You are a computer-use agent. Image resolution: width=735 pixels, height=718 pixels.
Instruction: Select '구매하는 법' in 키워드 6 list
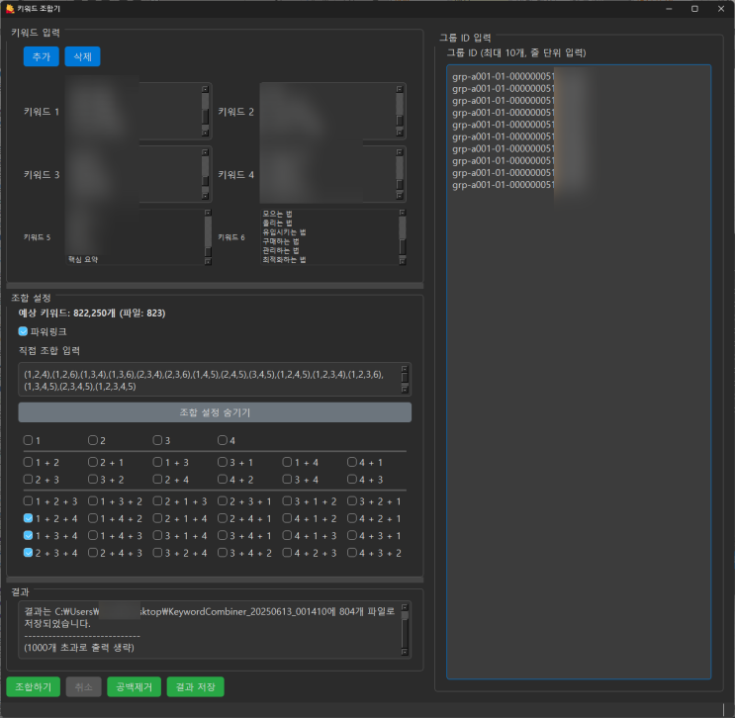tap(283, 240)
